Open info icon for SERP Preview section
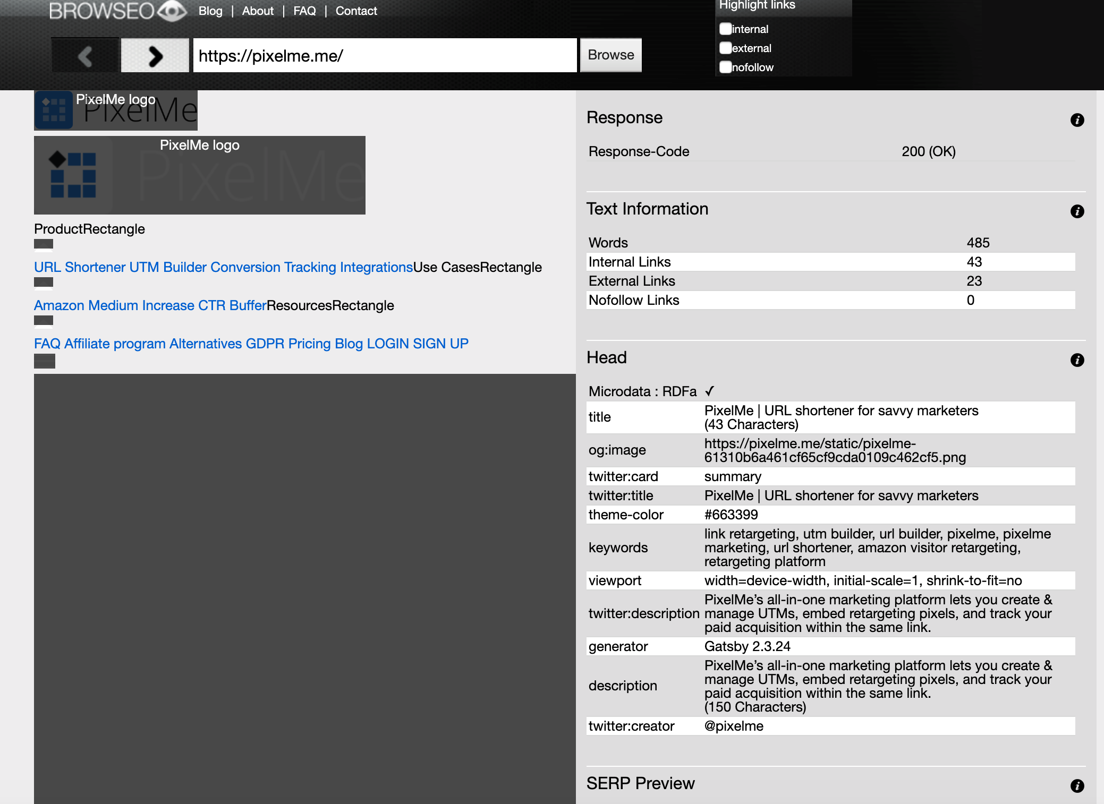 pyautogui.click(x=1077, y=786)
